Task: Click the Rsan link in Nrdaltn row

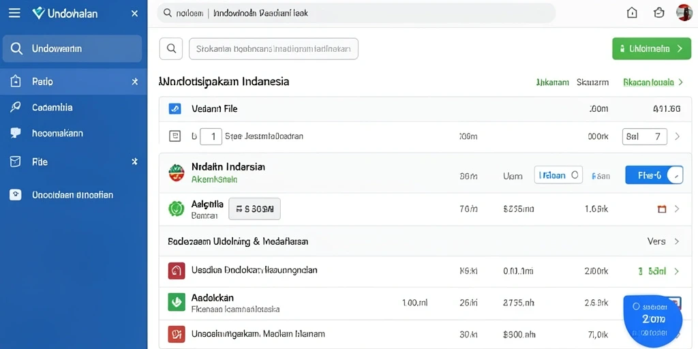Action: point(601,177)
